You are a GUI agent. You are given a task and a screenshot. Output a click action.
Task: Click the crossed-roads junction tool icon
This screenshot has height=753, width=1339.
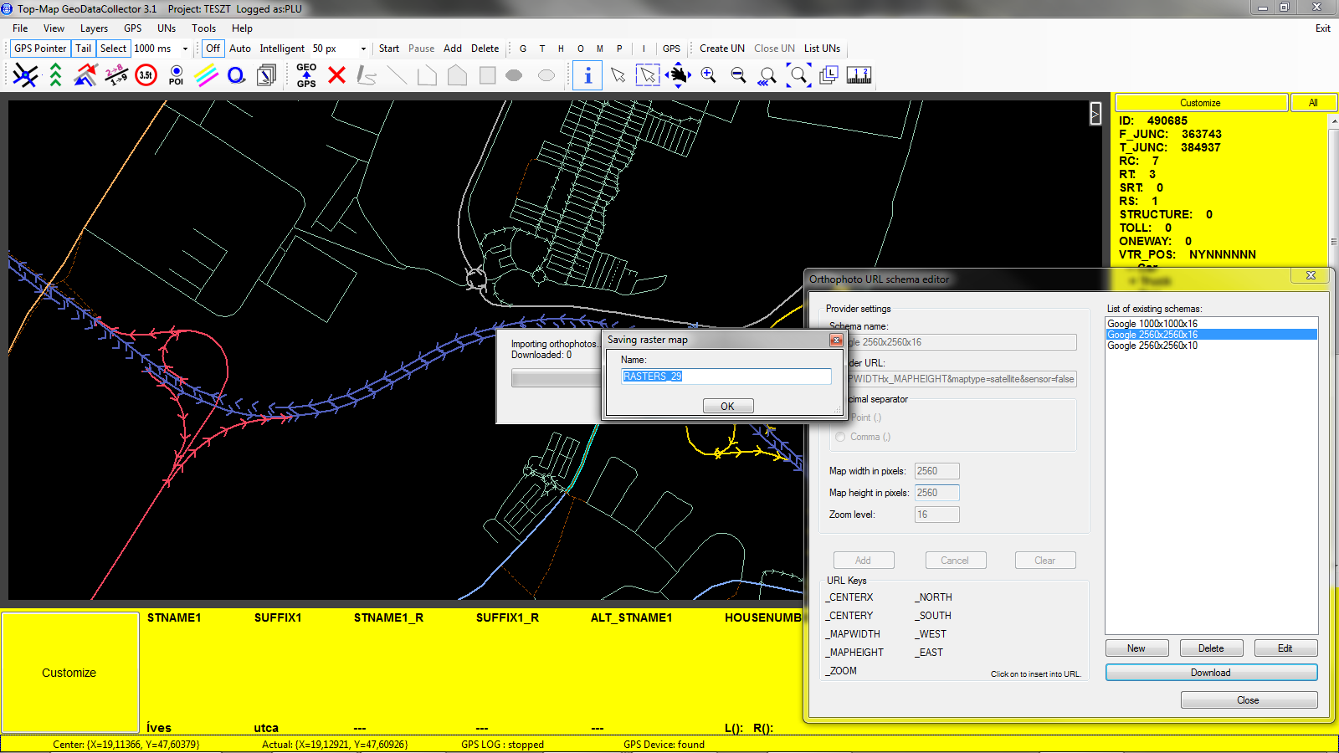pos(25,75)
